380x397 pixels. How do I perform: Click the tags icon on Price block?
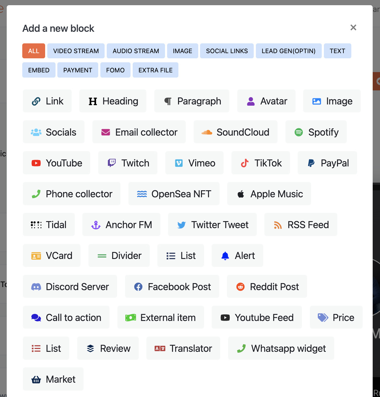tap(323, 318)
